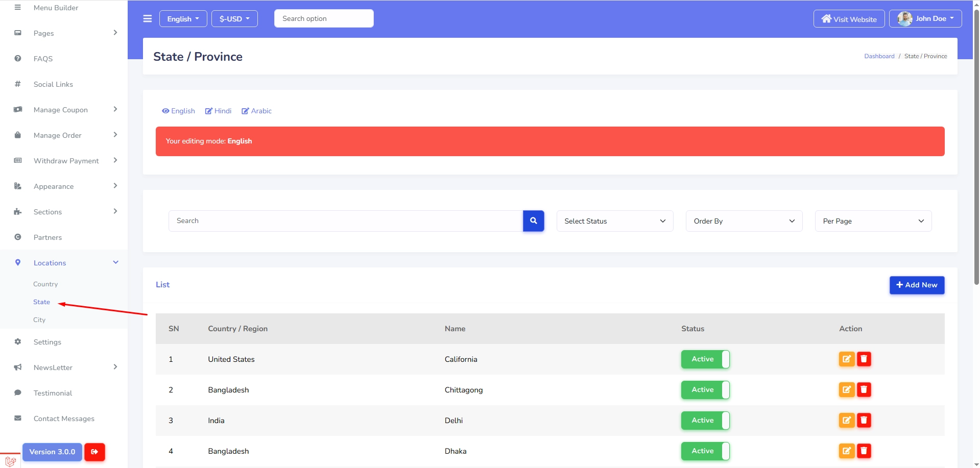Screen dimensions: 980x468
Task: Click the Dashboard breadcrumb link
Action: [x=879, y=56]
